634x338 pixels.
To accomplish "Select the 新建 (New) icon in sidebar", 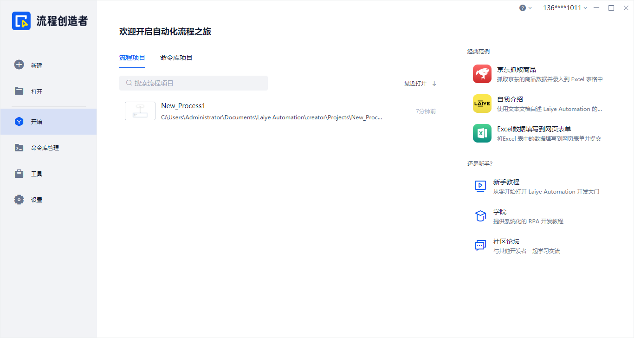I will click(19, 65).
